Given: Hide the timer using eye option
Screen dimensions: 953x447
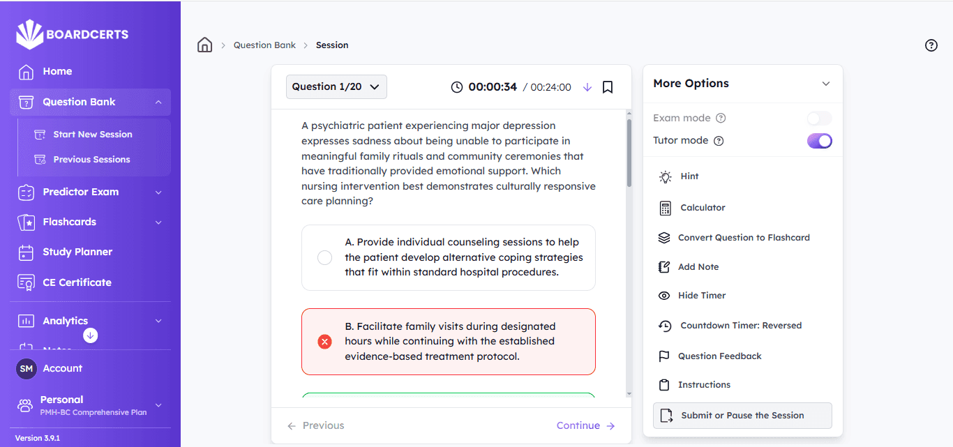Looking at the screenshot, I should (701, 296).
